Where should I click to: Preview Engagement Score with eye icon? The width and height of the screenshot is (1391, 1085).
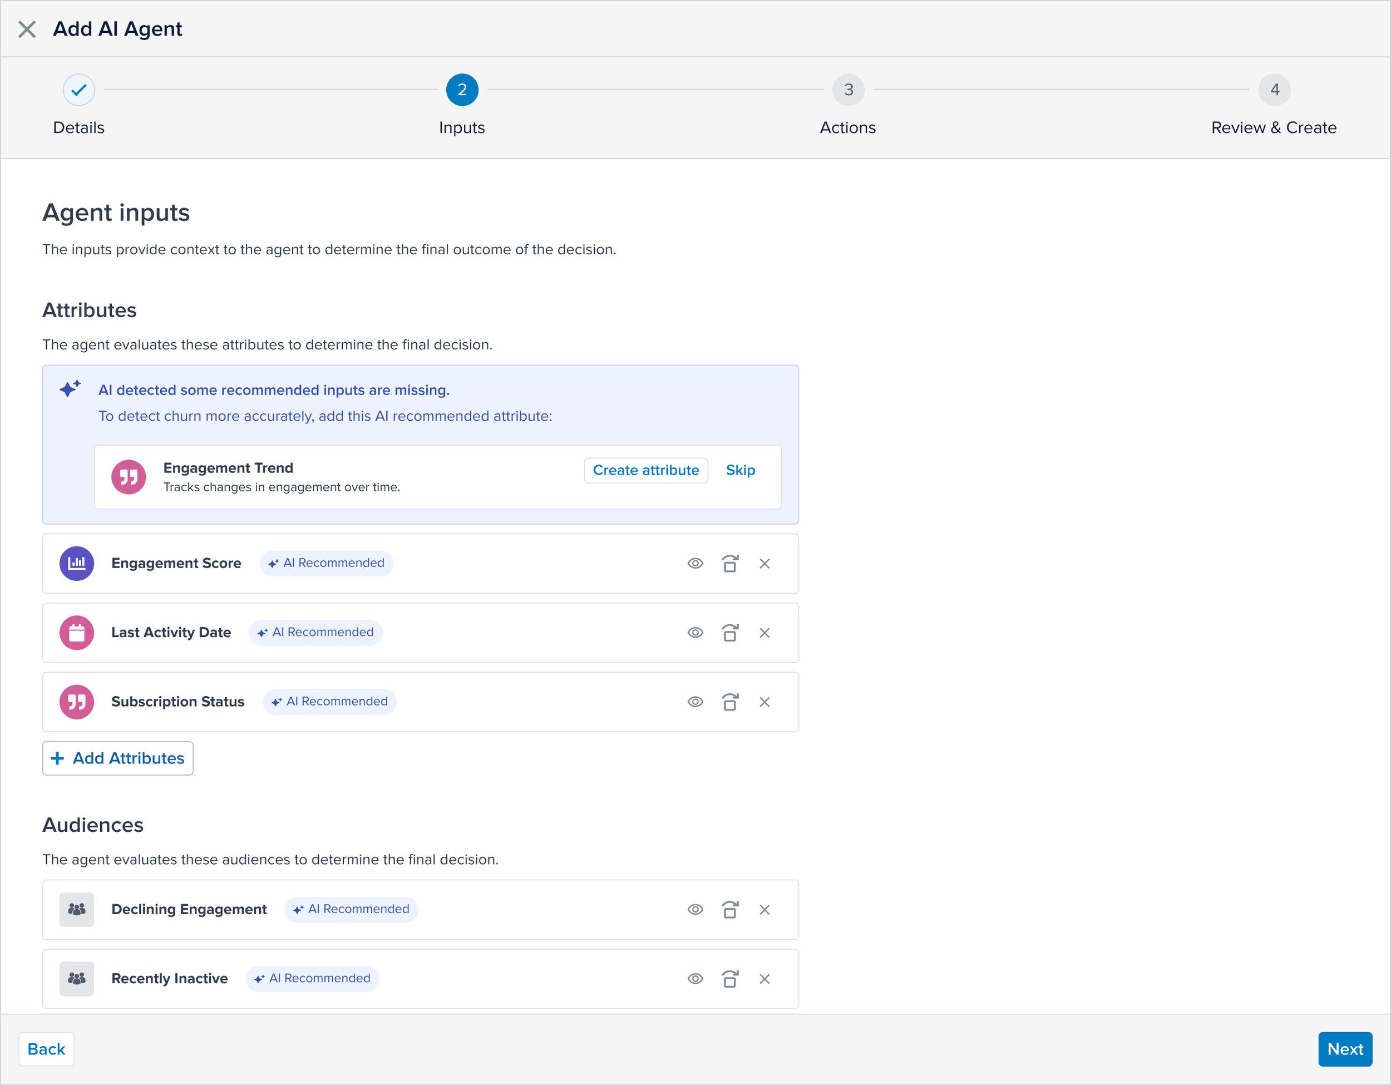(695, 564)
